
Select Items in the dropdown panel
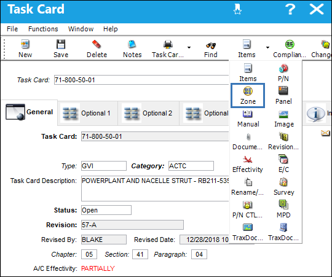(248, 72)
